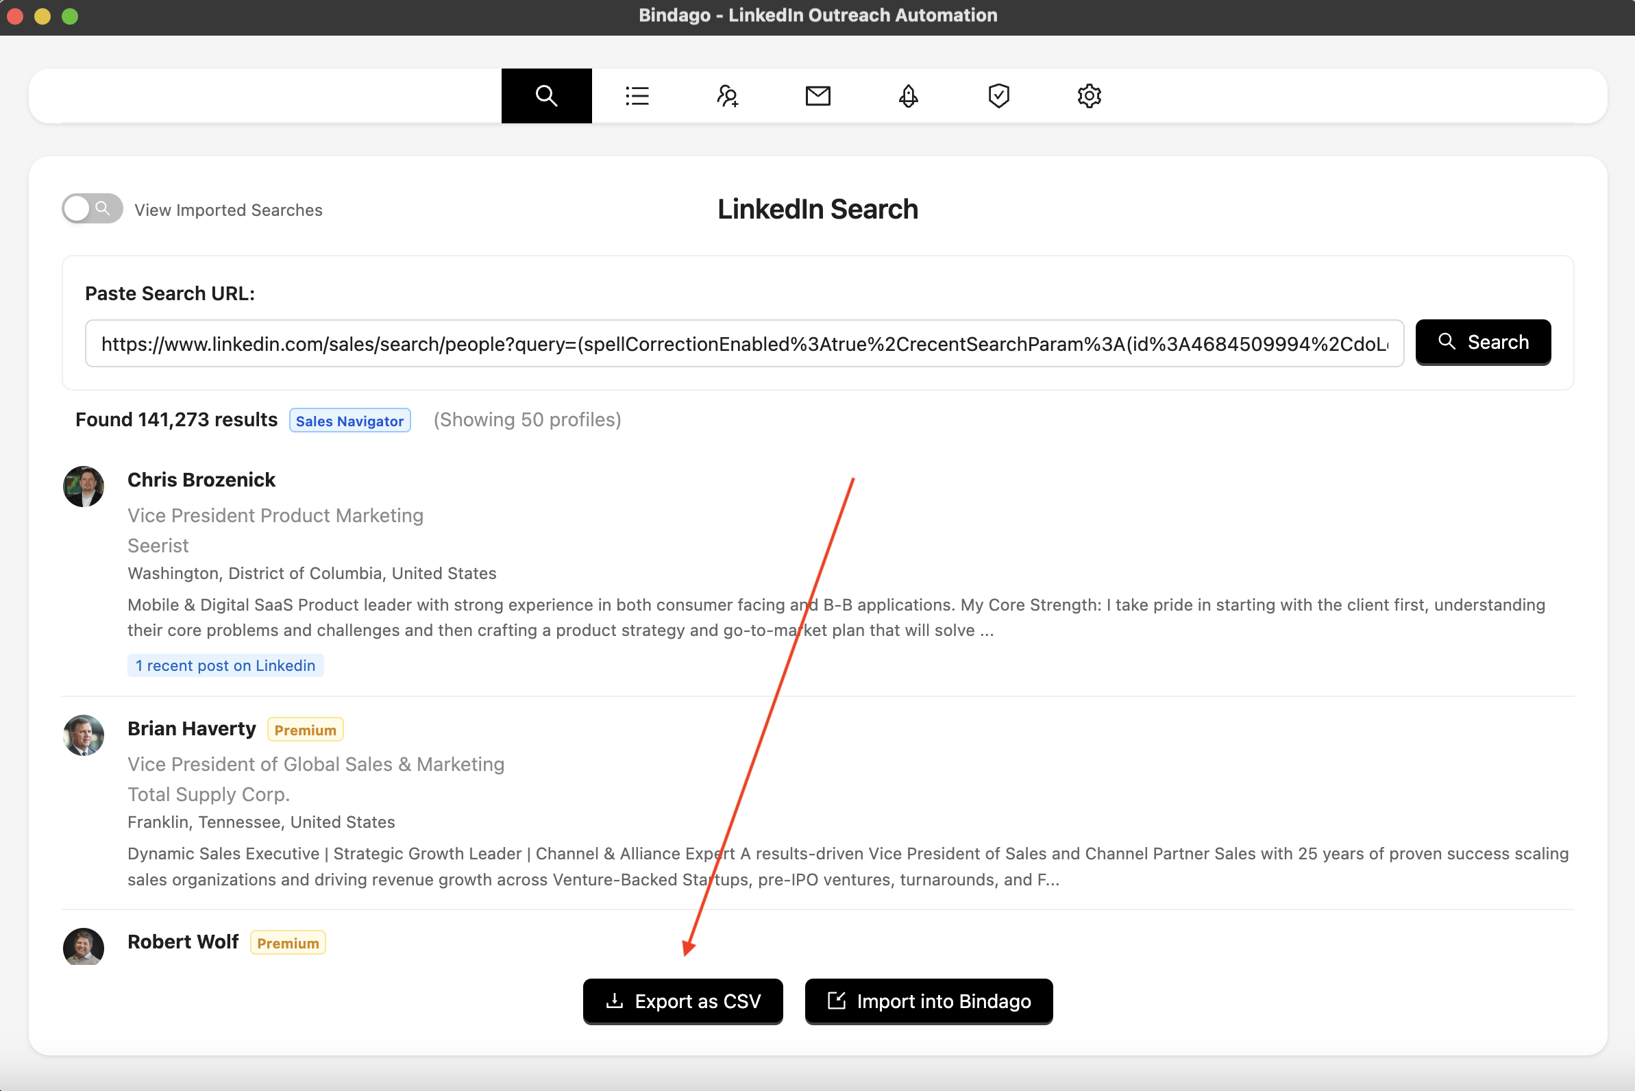Open the 1 recent post on Linkedin tag
Screen dimensions: 1635x1091
pyautogui.click(x=225, y=666)
